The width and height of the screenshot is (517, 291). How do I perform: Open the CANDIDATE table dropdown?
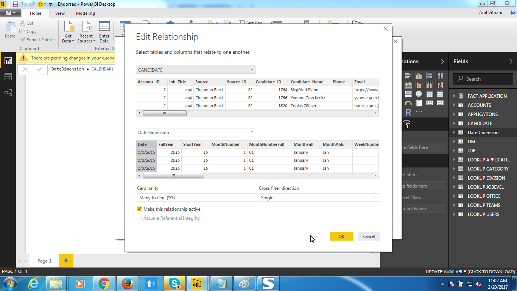click(196, 70)
